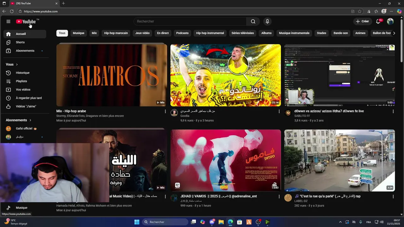Screen dimensions: 404x227
Task: Select the Musique instrumentale chip
Action: 294,33
